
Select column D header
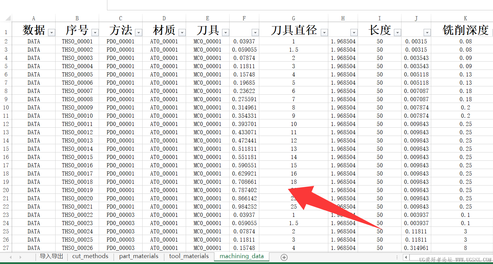pos(164,18)
